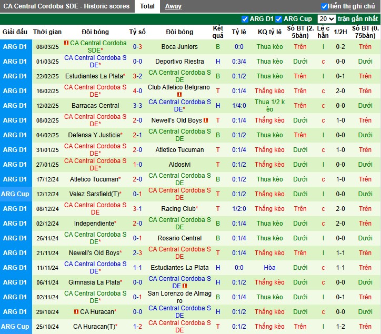Open Defensa Y Justicia team link
The image size is (381, 334).
[x=95, y=135]
